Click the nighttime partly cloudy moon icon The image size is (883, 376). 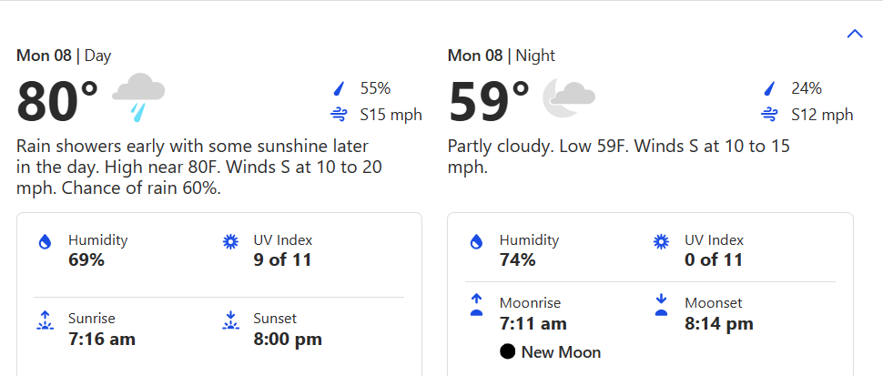click(569, 97)
